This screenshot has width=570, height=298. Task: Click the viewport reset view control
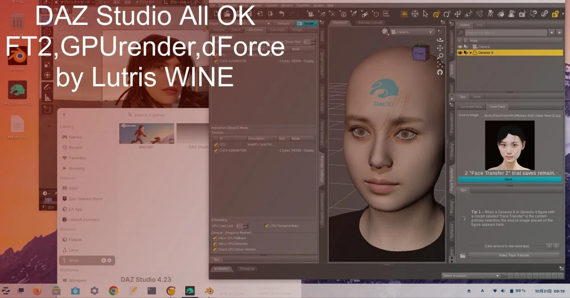(x=440, y=72)
